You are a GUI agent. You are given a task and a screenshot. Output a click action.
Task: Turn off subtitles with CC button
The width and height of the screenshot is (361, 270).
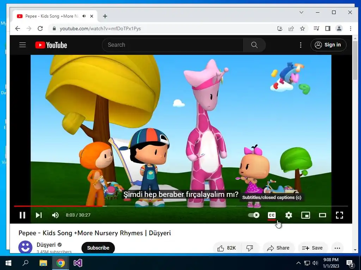[x=272, y=215]
